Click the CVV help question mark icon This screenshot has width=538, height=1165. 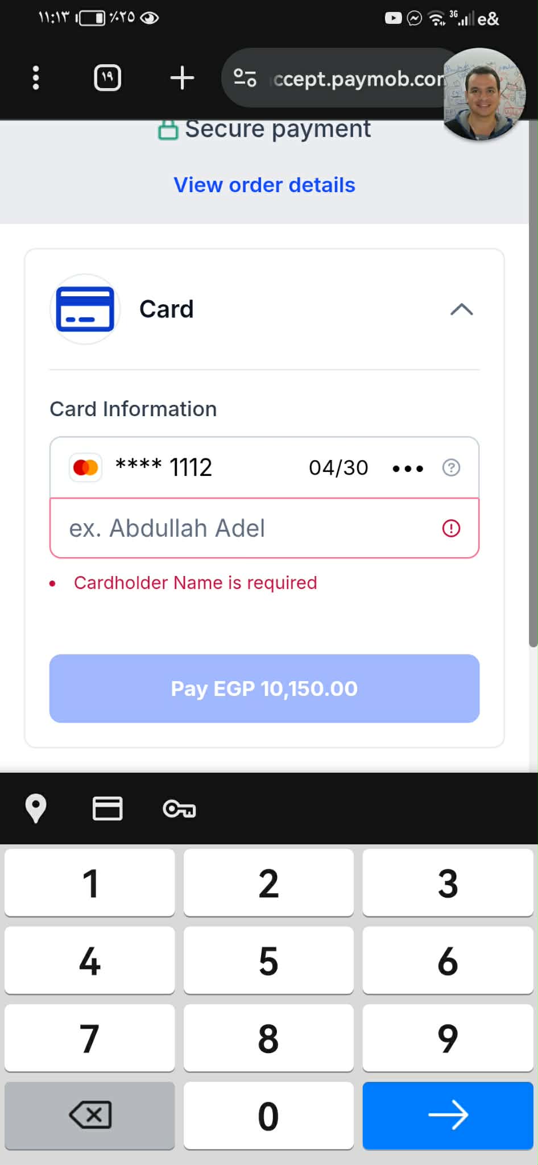[x=451, y=468]
